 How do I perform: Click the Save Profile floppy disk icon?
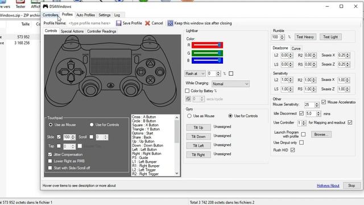(119, 23)
